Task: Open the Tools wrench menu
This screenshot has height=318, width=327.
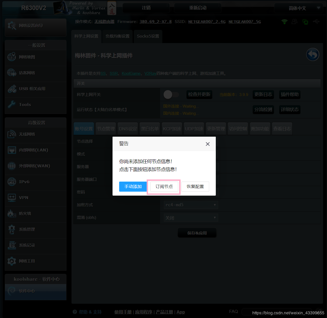Action: 25,104
